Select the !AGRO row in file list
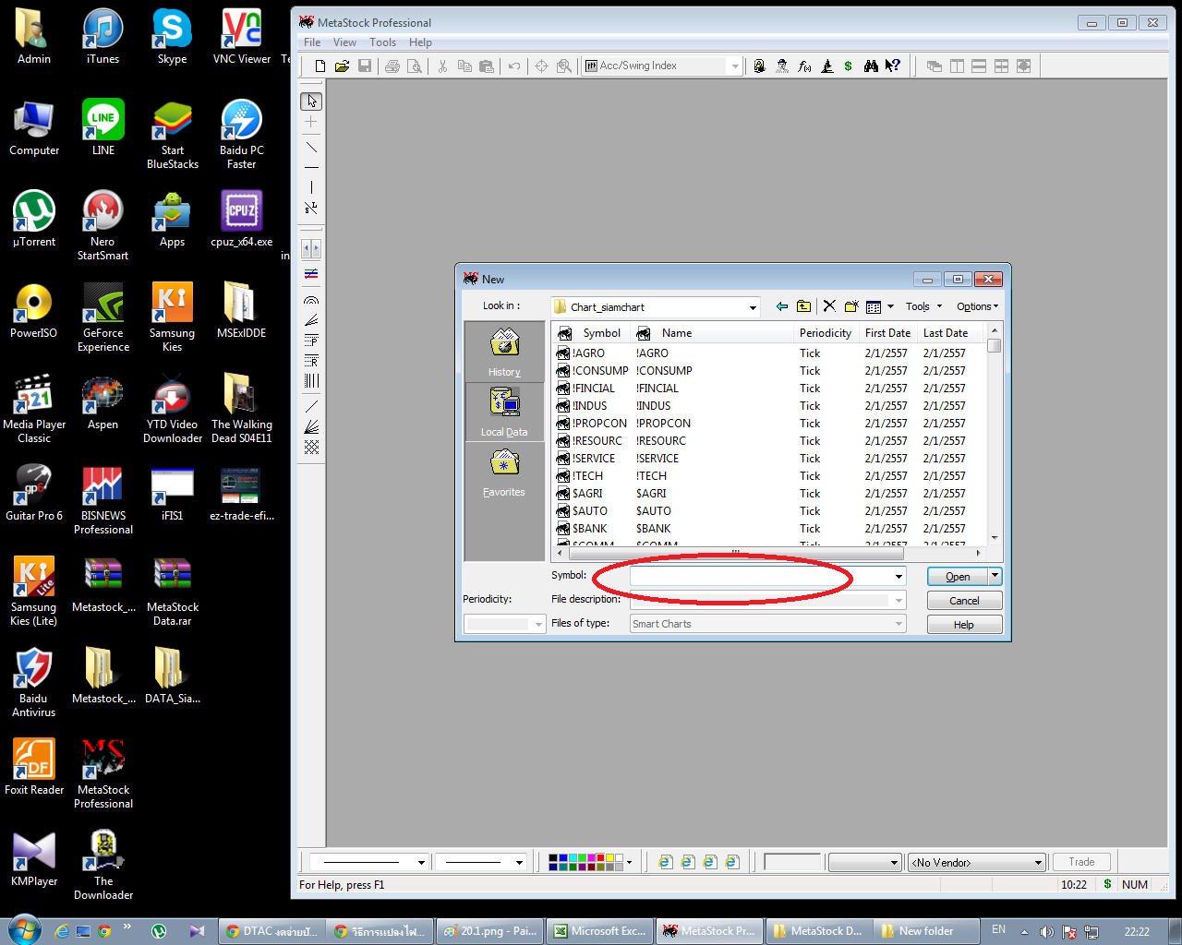Viewport: 1182px width, 945px height. [768, 353]
